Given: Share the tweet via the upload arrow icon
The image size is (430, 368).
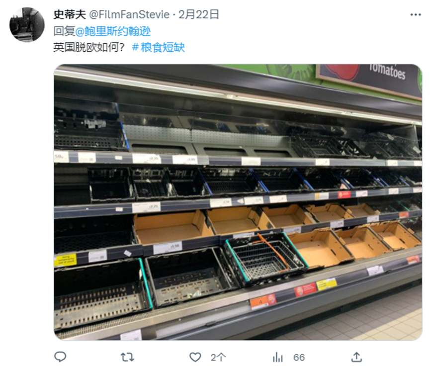Looking at the screenshot, I should click(356, 357).
